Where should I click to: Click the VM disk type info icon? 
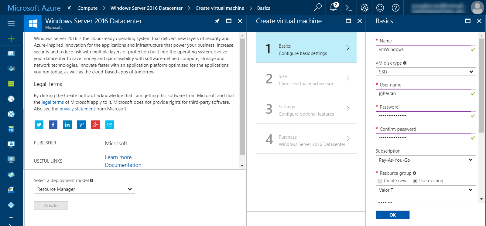(x=405, y=63)
